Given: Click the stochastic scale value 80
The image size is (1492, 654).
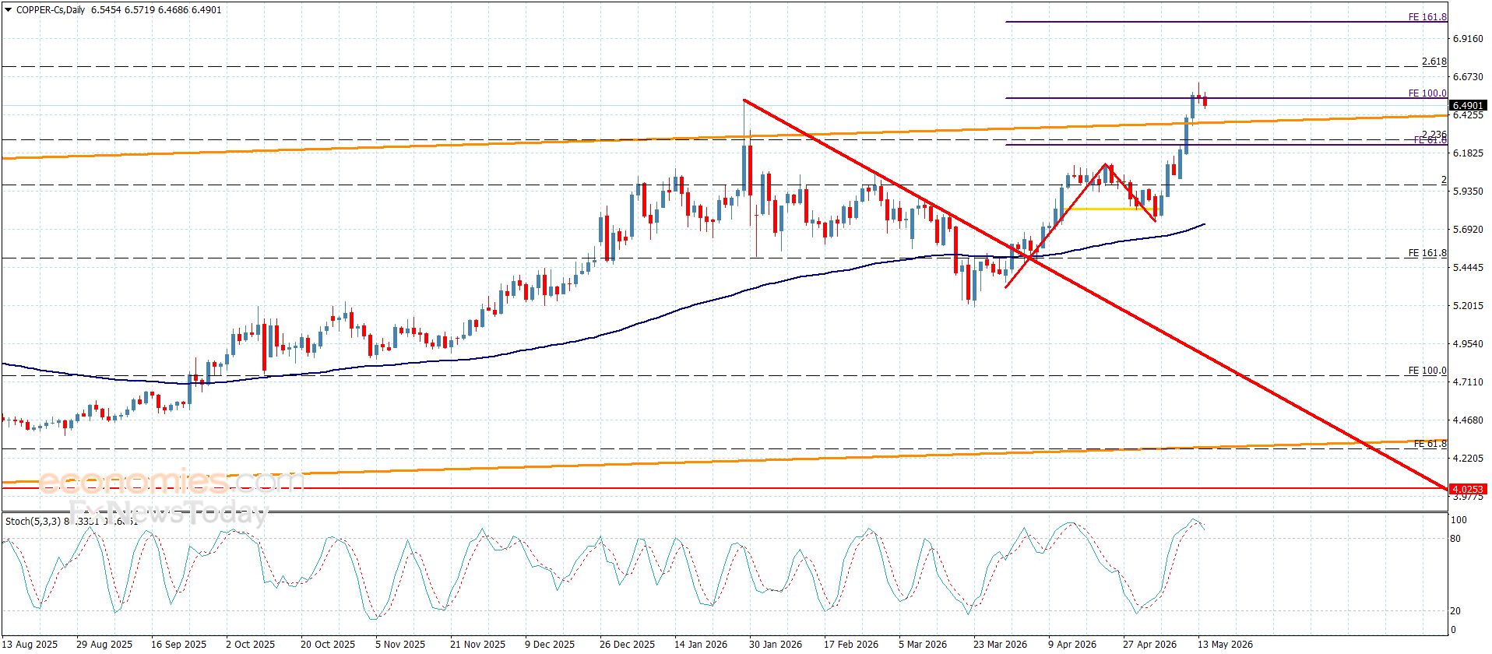Looking at the screenshot, I should [x=1455, y=539].
